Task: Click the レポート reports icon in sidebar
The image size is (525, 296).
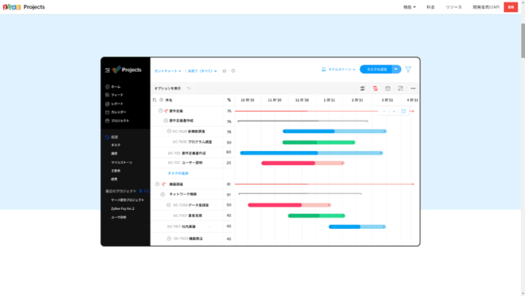Action: 107,104
